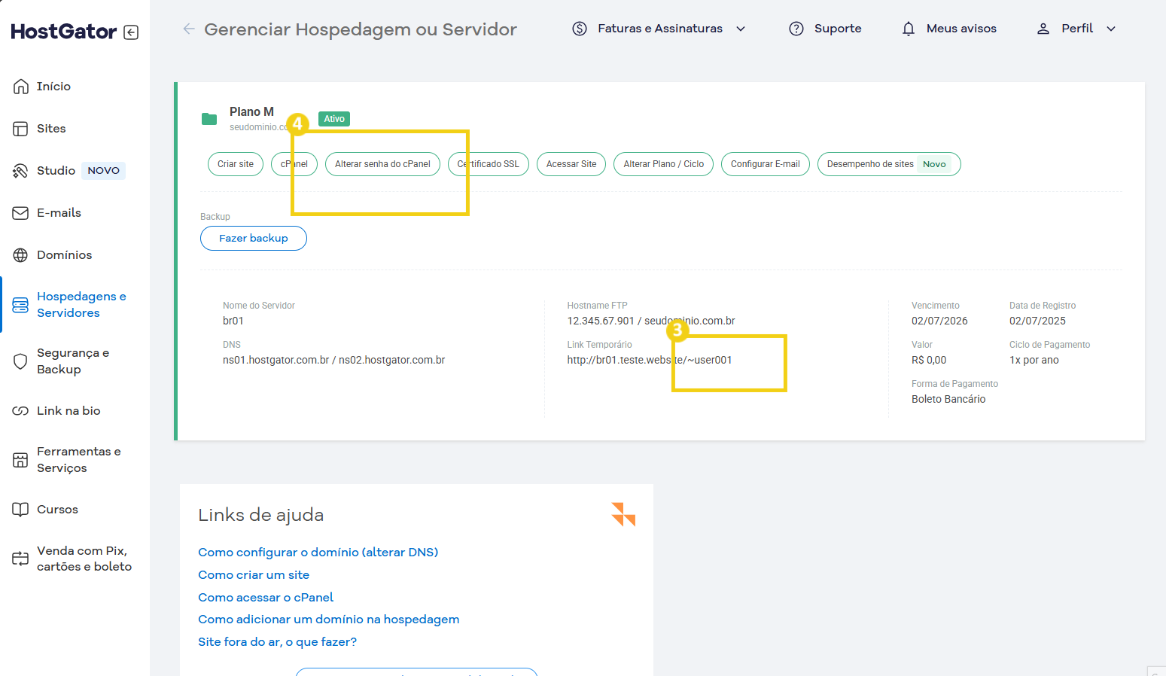
Task: Click server name value br01
Action: pos(233,321)
